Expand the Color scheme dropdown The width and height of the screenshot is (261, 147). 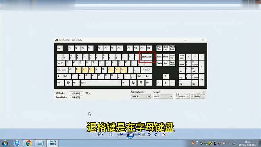[141, 97]
